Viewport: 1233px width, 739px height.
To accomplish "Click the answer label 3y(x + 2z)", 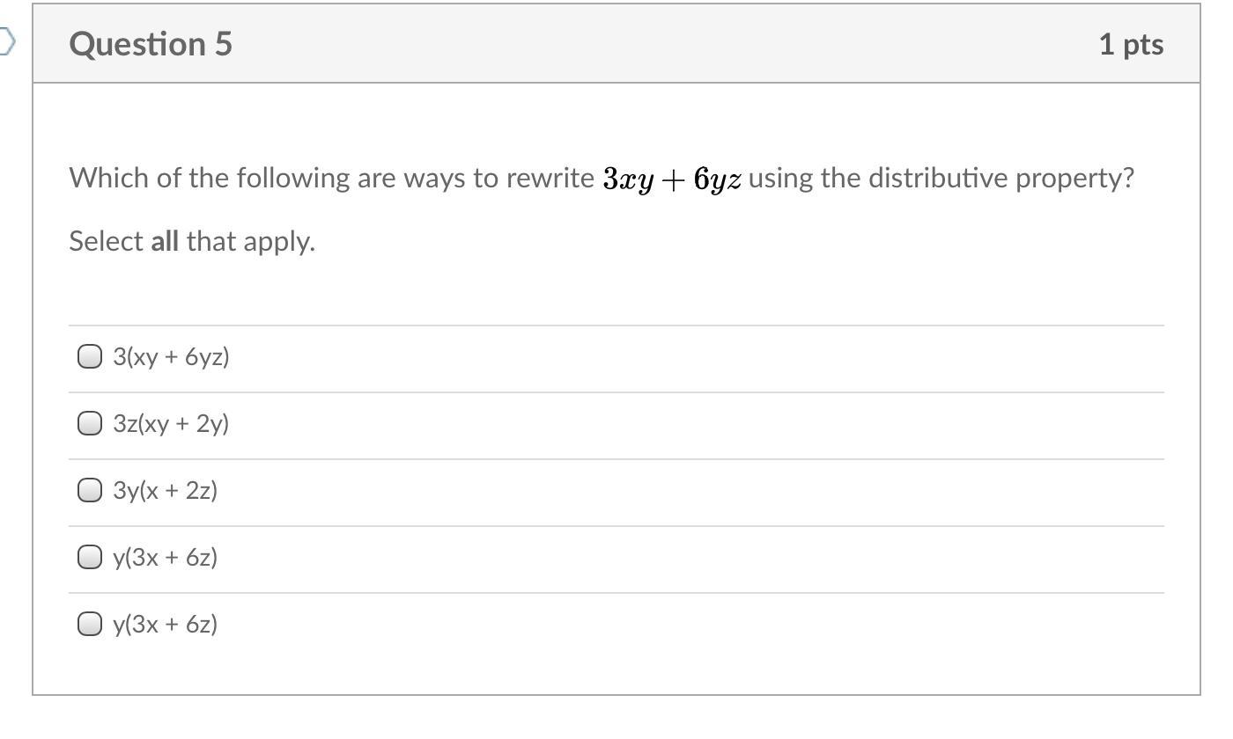I will [x=165, y=490].
